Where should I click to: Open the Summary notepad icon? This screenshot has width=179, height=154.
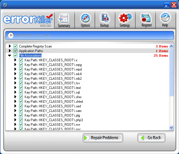click(64, 18)
